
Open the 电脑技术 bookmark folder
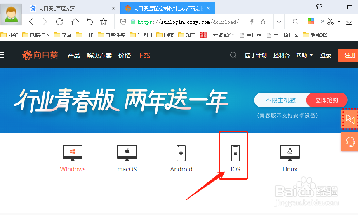36,35
